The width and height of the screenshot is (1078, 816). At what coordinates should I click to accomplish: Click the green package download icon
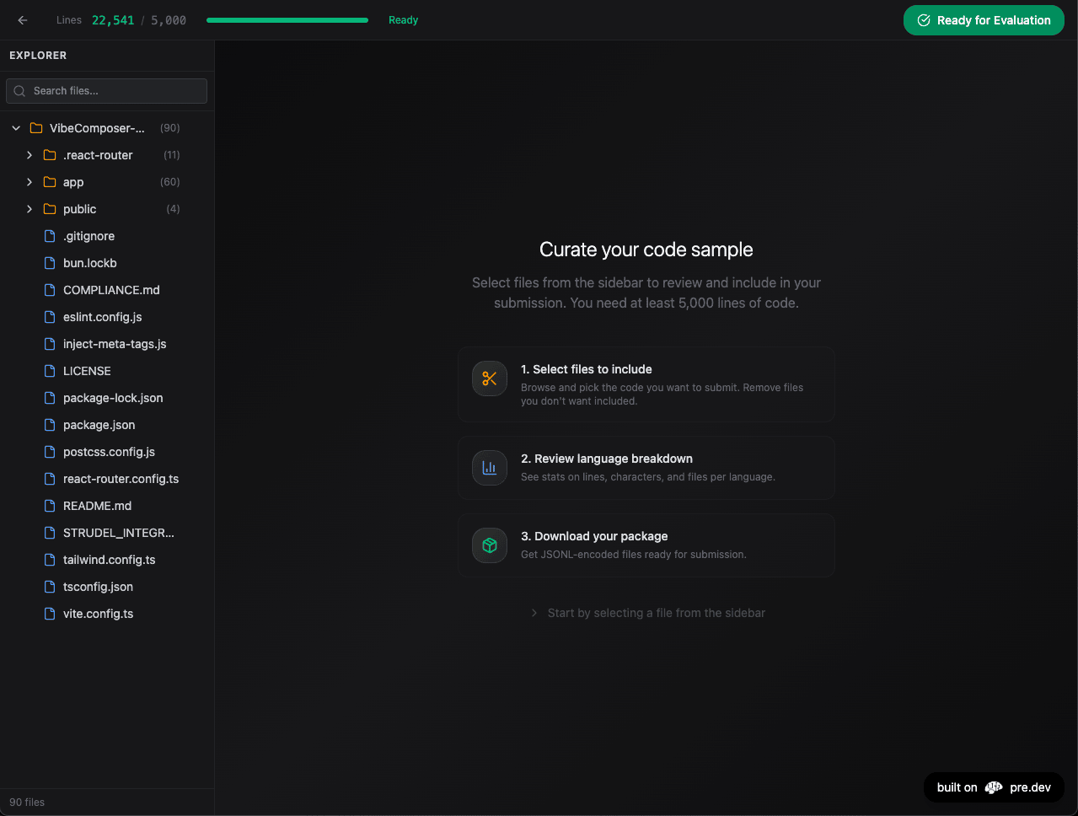[x=490, y=545]
